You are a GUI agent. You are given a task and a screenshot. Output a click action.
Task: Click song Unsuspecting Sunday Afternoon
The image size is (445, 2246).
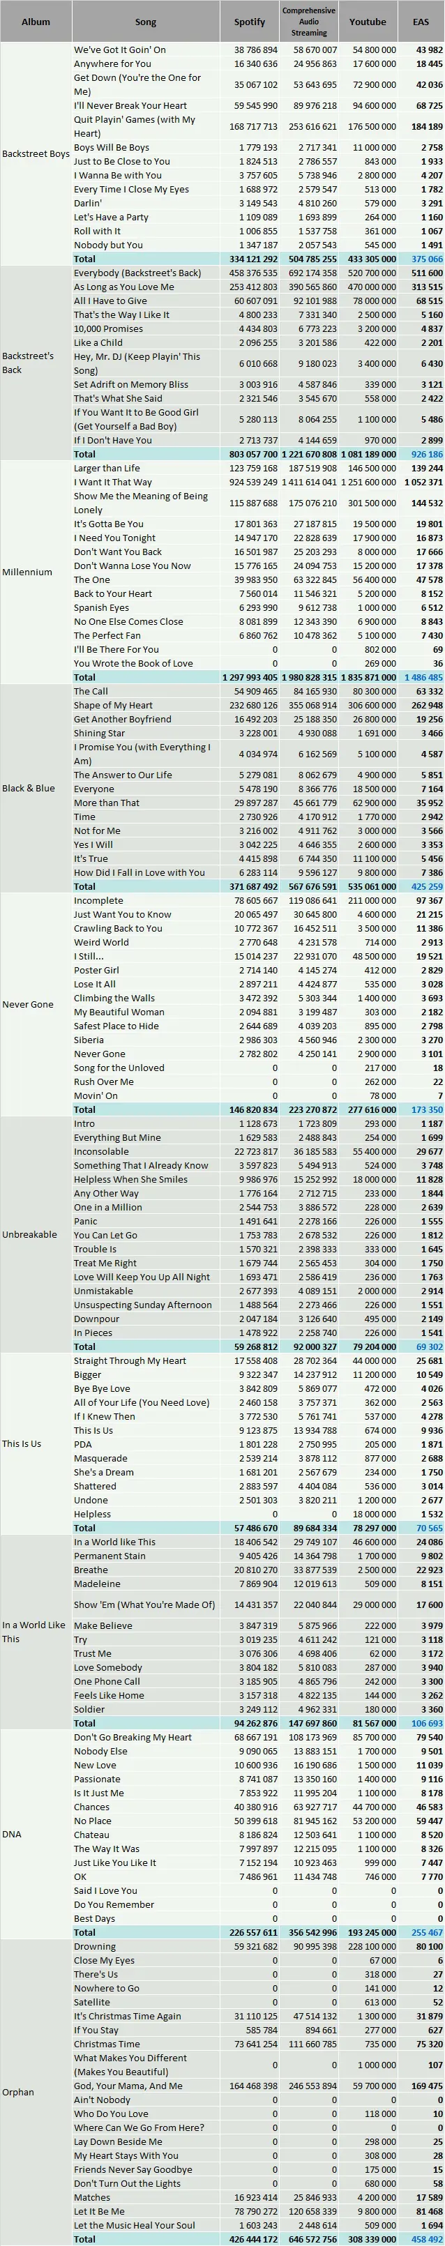[x=142, y=1305]
